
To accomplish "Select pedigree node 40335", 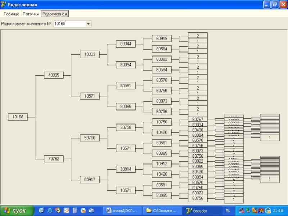I will (x=54, y=75).
